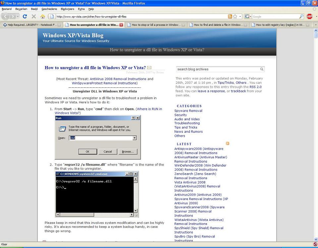Open the Bladwijzers menu
Screen dimensions: 318x248
67,9
